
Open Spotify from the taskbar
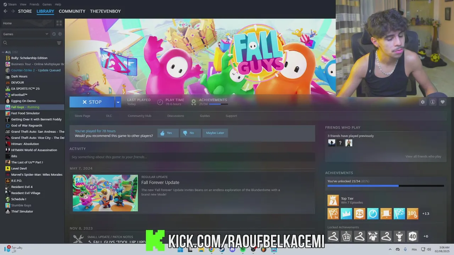pyautogui.click(x=243, y=250)
